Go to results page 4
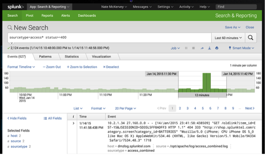The image size is (265, 155). tap(195, 108)
